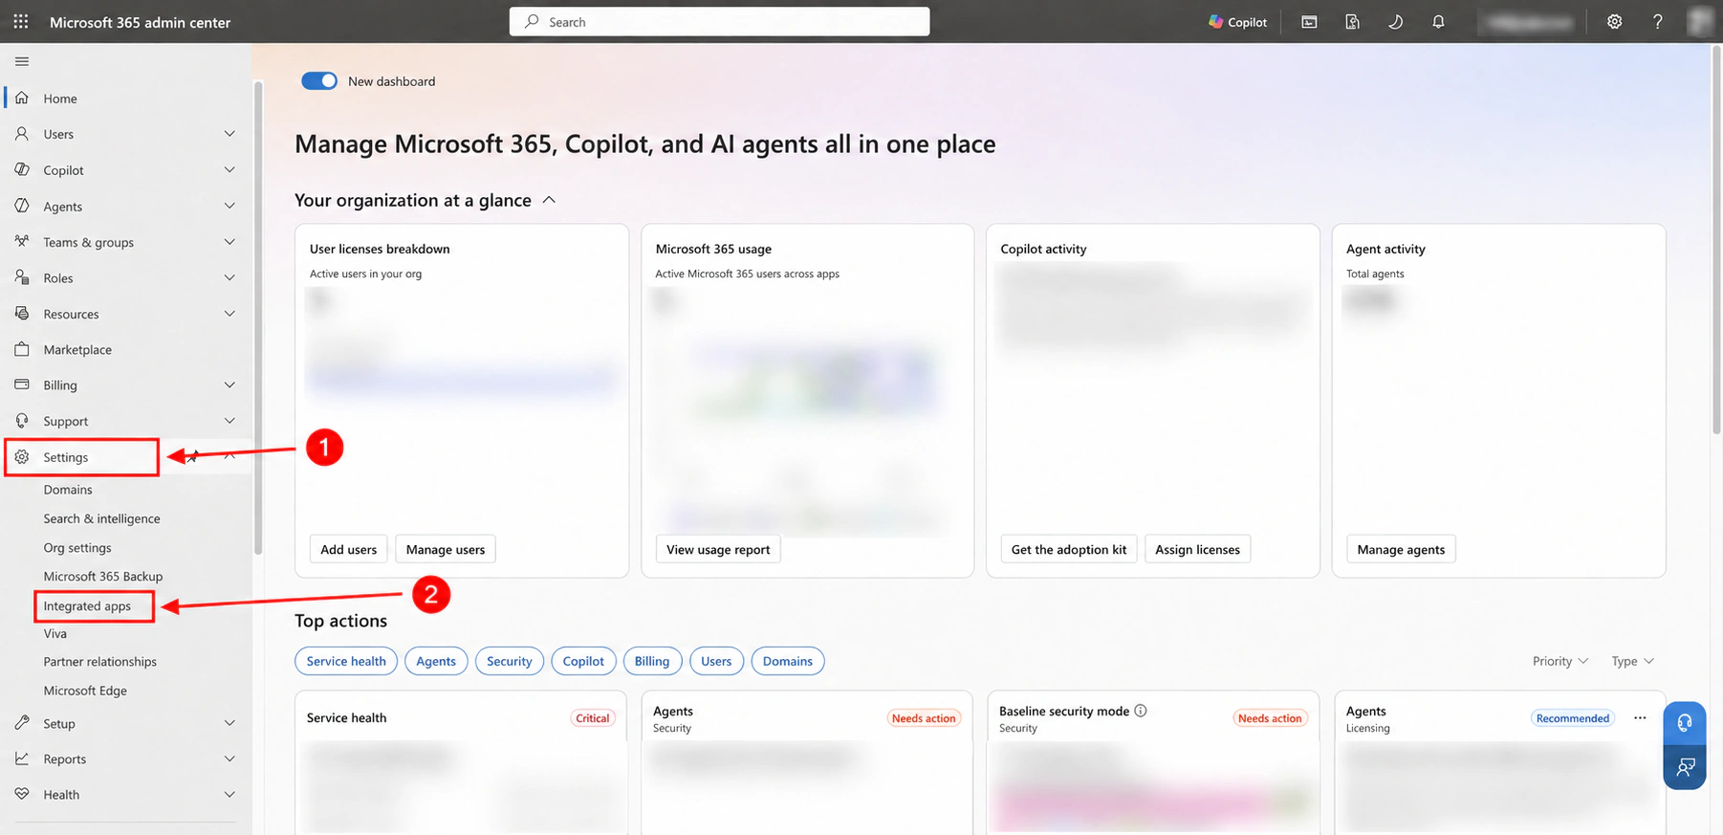
Task: Click the Setup wrench icon
Action: pyautogui.click(x=22, y=723)
